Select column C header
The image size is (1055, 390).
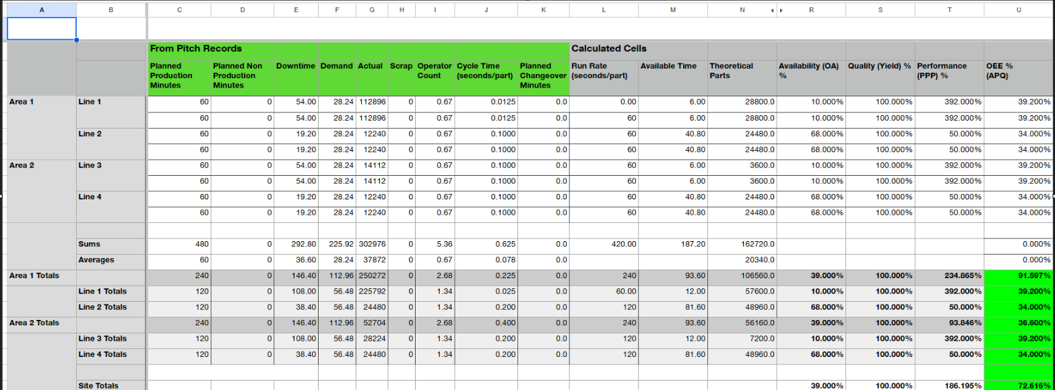179,9
